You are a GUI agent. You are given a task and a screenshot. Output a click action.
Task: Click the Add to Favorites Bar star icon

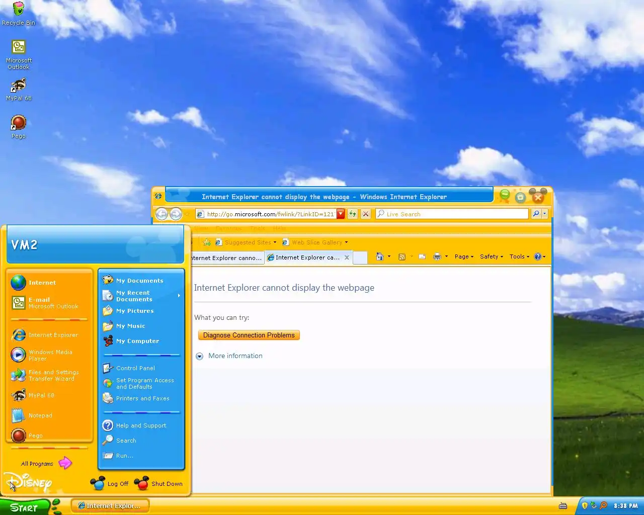tap(207, 242)
